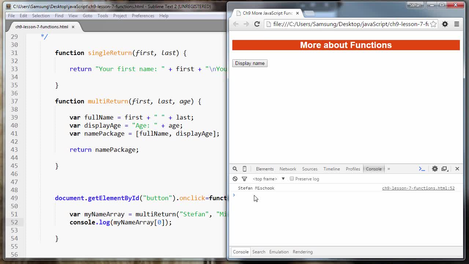Toggle DevTools device mode icon
469x264 pixels.
click(x=244, y=169)
